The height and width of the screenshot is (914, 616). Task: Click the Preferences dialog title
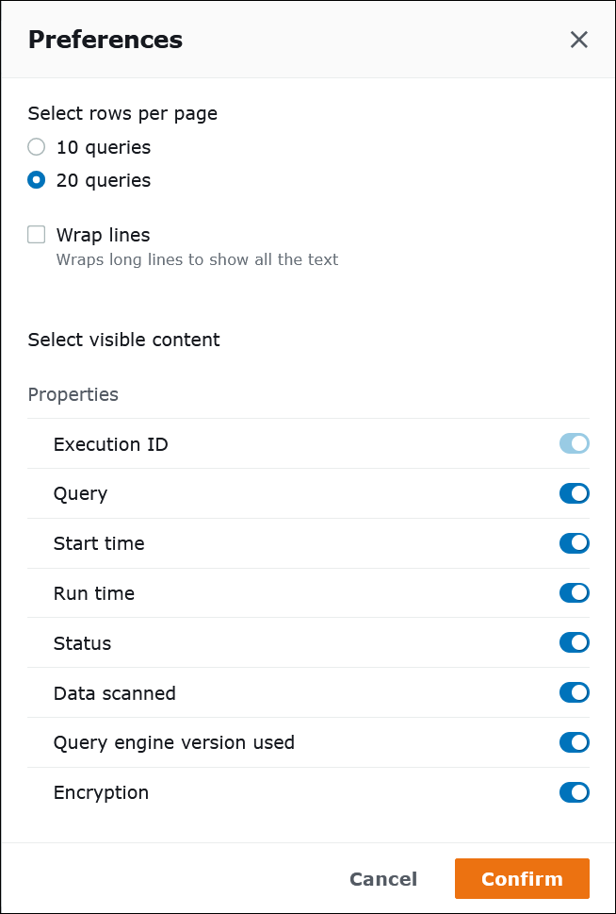pyautogui.click(x=105, y=40)
